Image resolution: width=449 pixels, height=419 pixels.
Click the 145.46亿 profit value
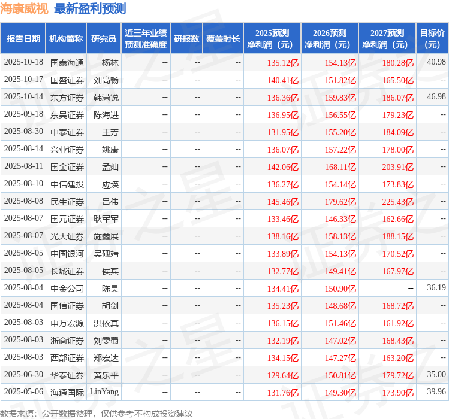coord(282,202)
